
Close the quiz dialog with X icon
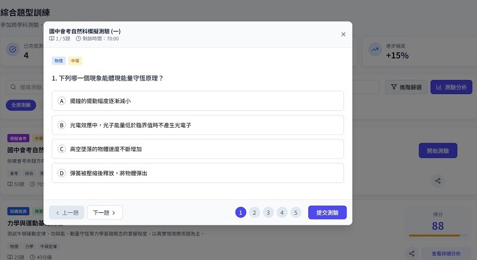[343, 35]
